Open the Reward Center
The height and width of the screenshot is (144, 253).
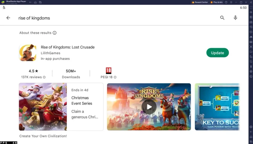pos(200,2)
